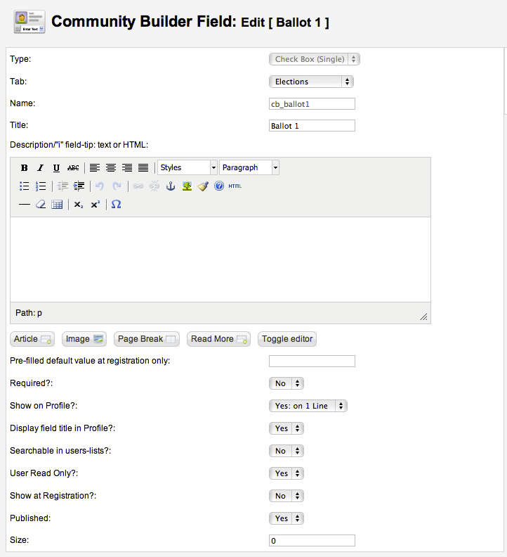Image resolution: width=507 pixels, height=557 pixels.
Task: Open the HTML source editor
Action: pos(235,186)
